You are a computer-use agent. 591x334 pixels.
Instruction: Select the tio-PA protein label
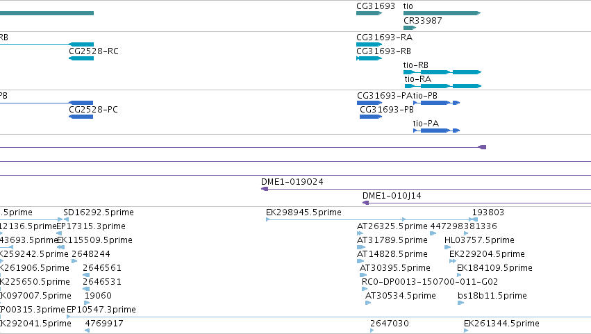pyautogui.click(x=426, y=124)
